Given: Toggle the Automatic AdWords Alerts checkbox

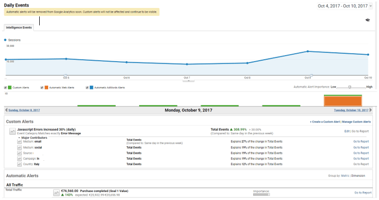Looking at the screenshot, I should pos(87,88).
